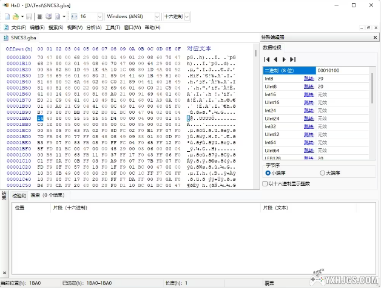Open the 分析(A) menu
Viewport: 381px width, 288px height.
click(94, 28)
